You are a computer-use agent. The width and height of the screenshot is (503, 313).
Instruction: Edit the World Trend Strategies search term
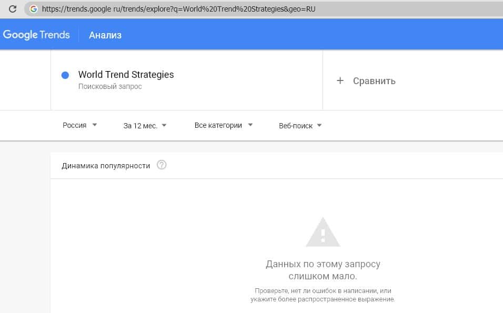pyautogui.click(x=126, y=75)
